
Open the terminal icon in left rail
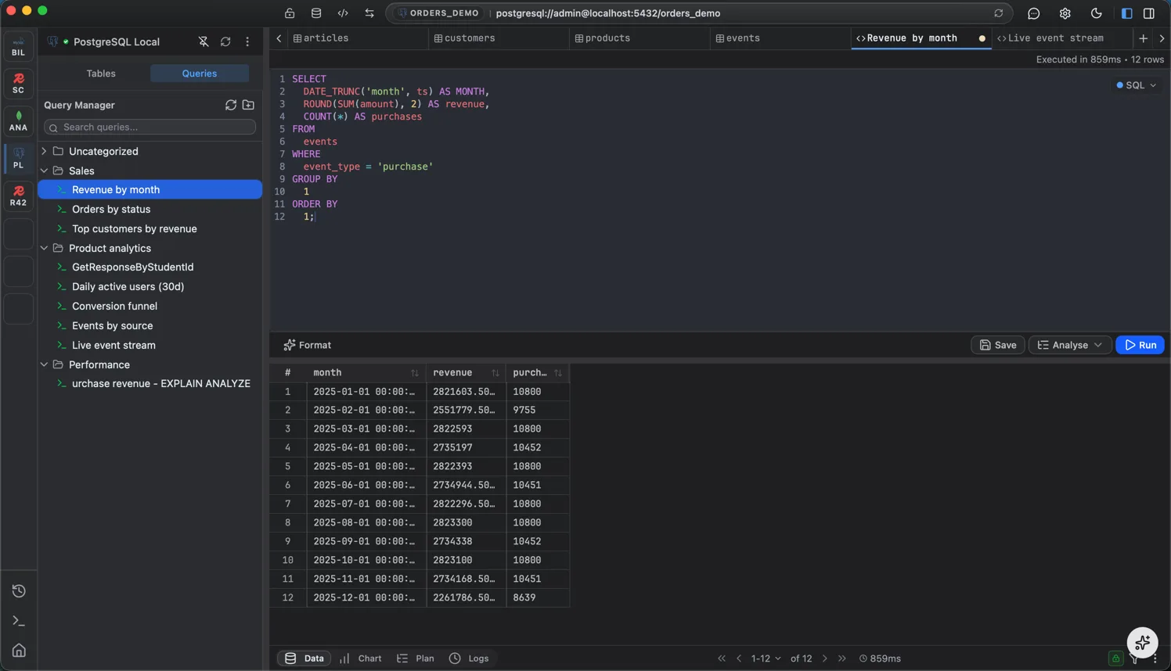point(19,621)
